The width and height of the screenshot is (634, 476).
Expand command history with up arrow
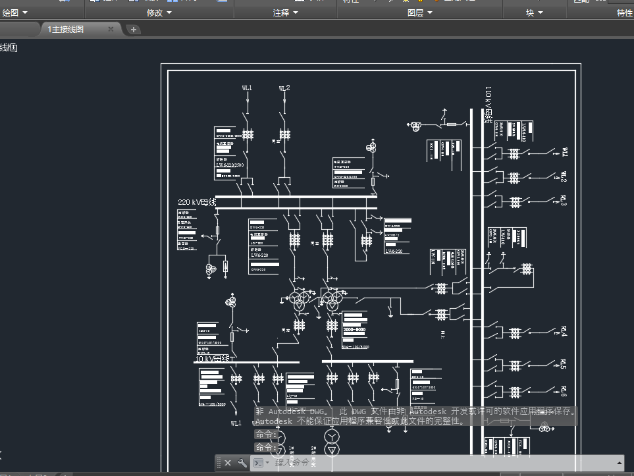[619, 463]
